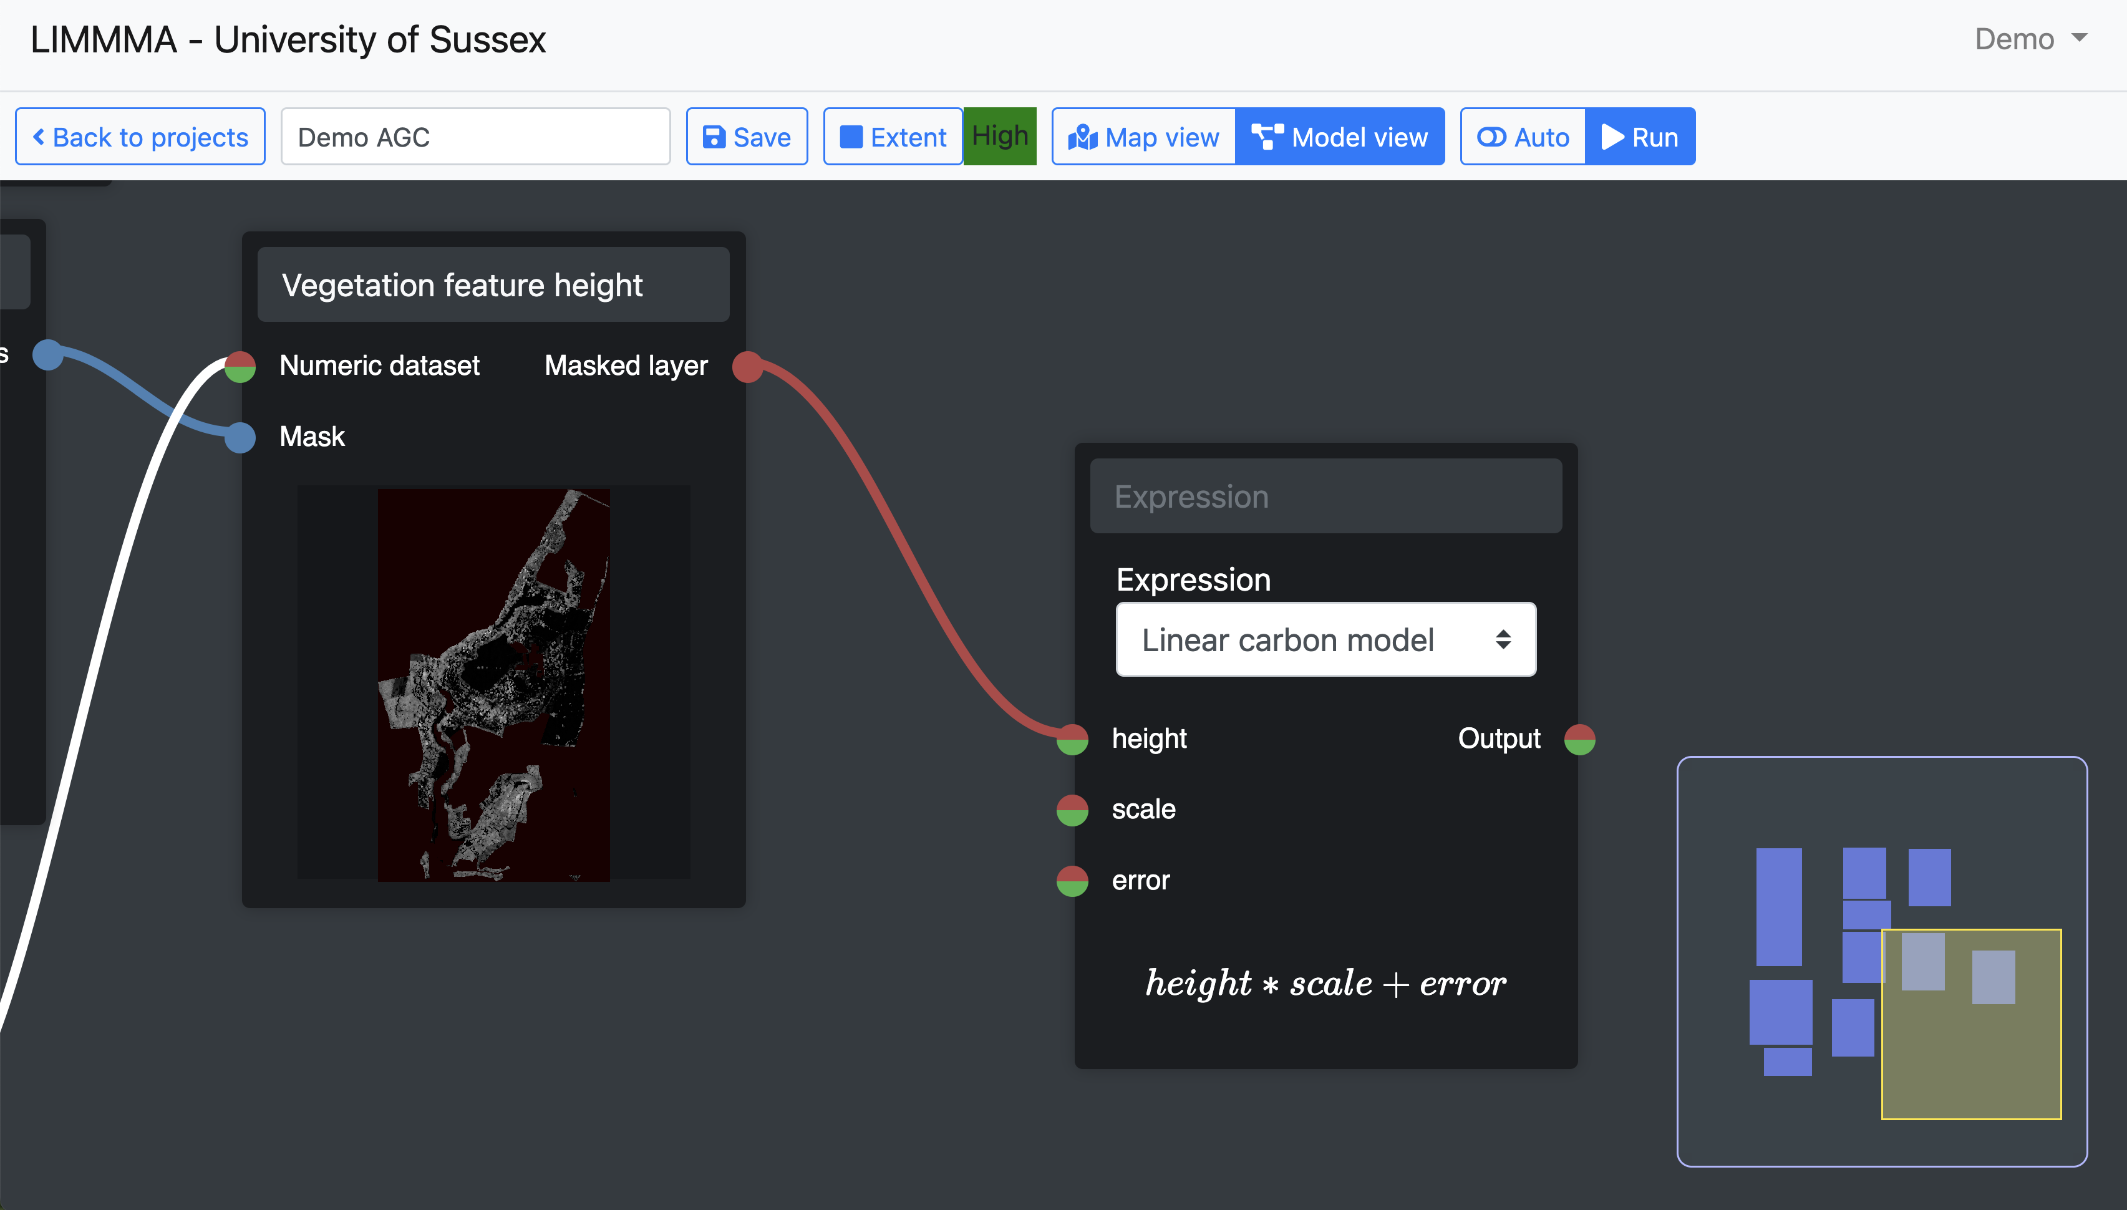This screenshot has height=1210, width=2127.
Task: Go back to projects
Action: [140, 137]
